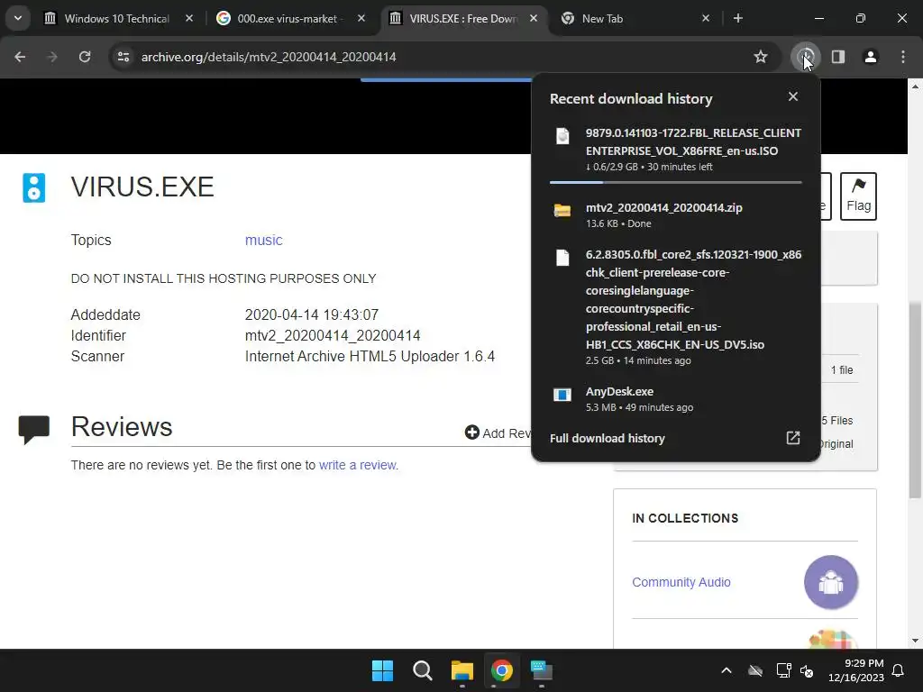Click the ISO download progress bar
This screenshot has height=692, width=923.
(x=675, y=182)
